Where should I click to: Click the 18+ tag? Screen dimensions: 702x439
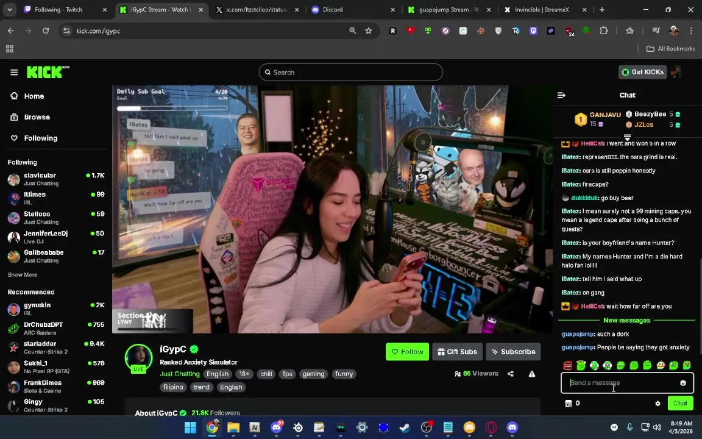[244, 374]
